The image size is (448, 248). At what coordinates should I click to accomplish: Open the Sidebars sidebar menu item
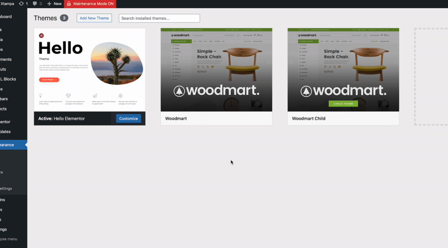[x=4, y=99]
